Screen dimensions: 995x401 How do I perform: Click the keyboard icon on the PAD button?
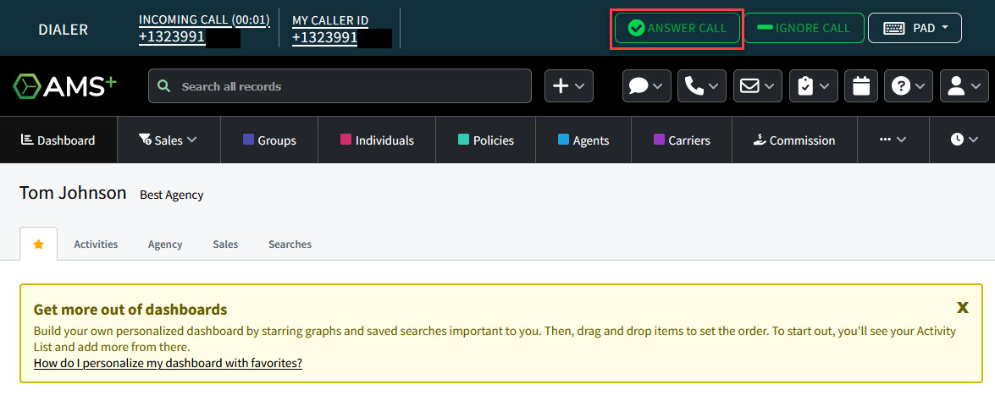[x=893, y=29]
